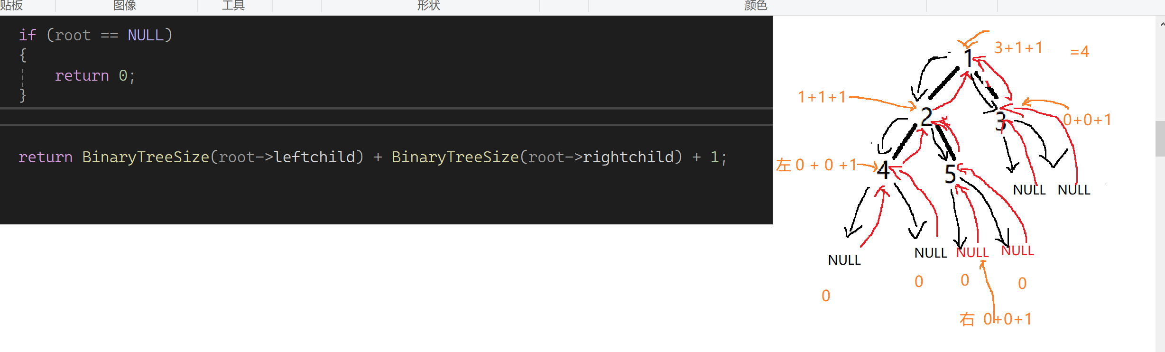Click the 形状 ribbon group label
1165x352 pixels.
pyautogui.click(x=429, y=5)
